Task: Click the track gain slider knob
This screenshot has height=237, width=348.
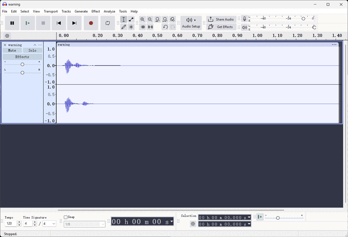Action: (x=22, y=64)
